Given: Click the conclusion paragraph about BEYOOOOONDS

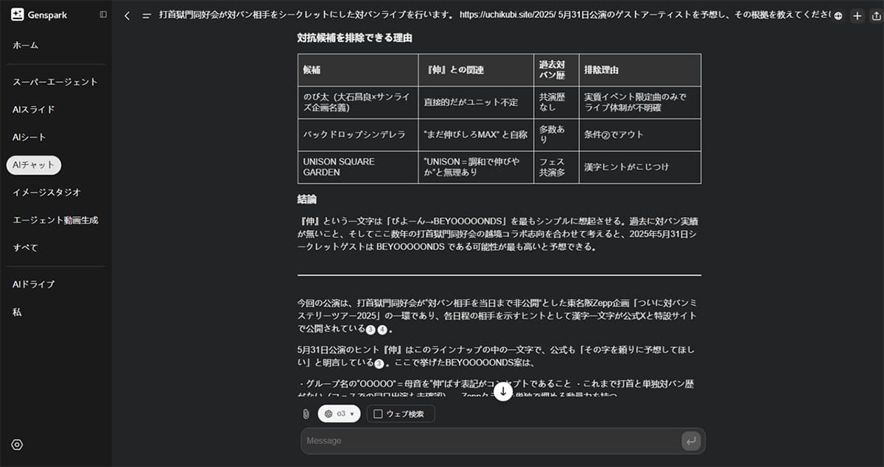Looking at the screenshot, I should 499,234.
